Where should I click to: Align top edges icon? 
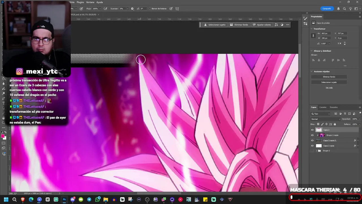click(333, 60)
